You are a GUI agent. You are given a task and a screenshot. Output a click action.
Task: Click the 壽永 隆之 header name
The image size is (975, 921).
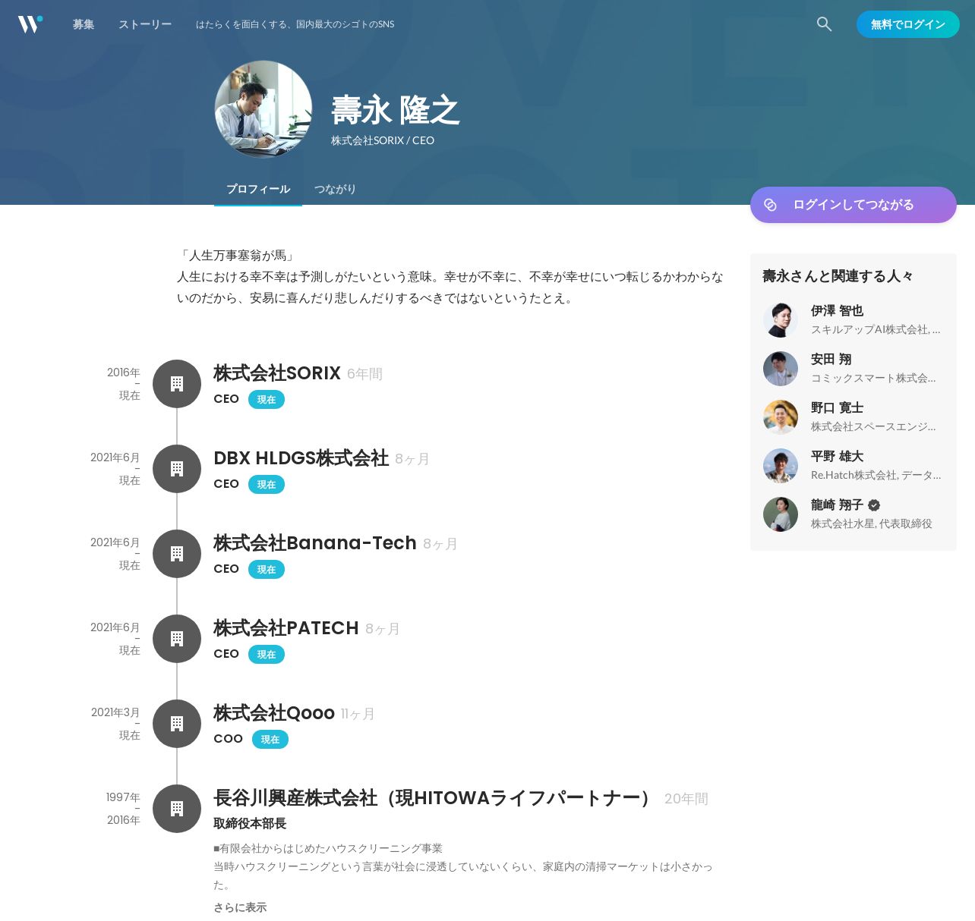(396, 111)
